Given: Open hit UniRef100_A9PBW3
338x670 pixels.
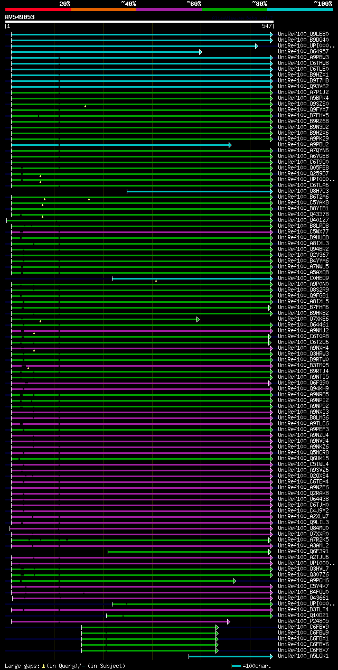Looking at the screenshot, I should 303,57.
